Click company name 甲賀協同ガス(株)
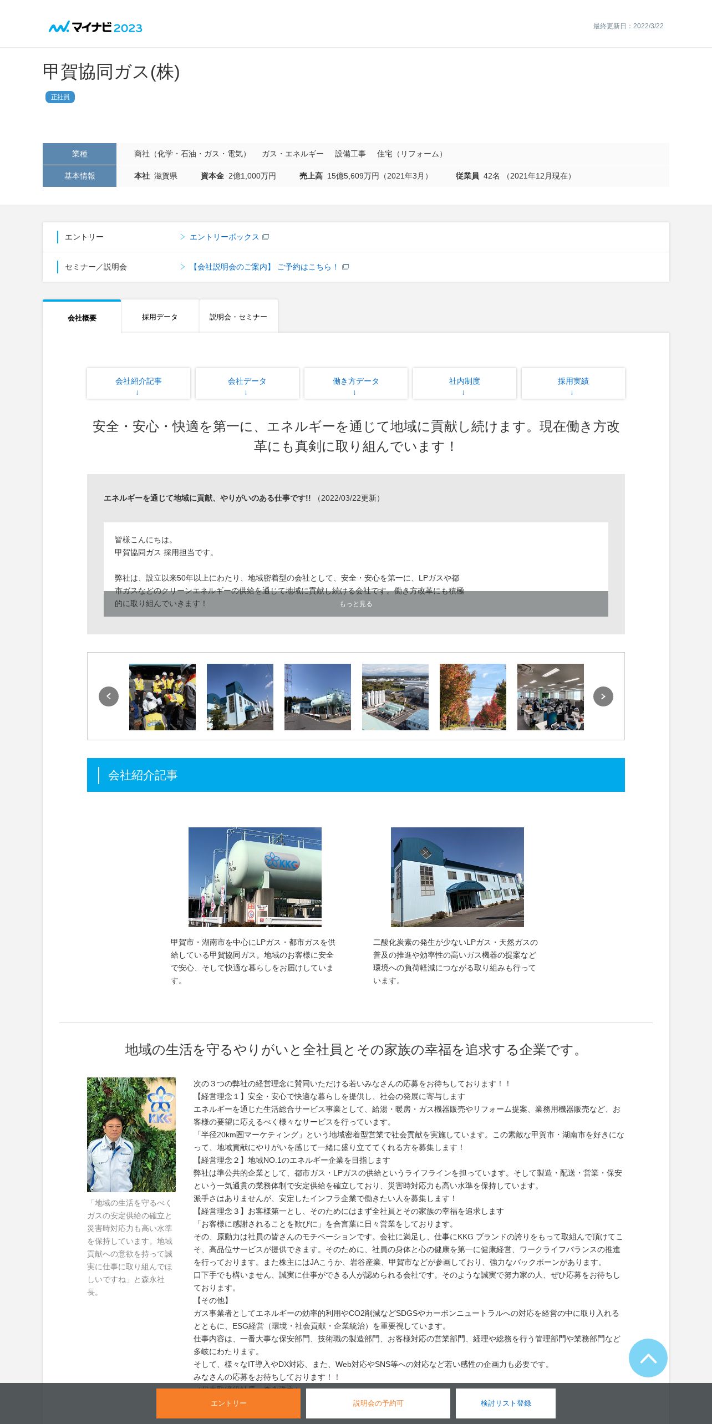Screen dimensions: 712x1424 pyautogui.click(x=111, y=72)
